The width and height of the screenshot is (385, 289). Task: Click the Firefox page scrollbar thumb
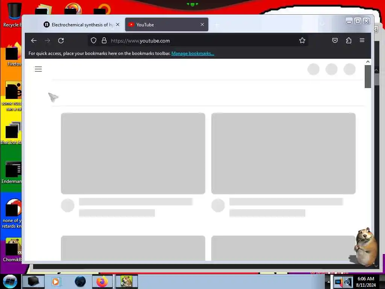coord(368,76)
